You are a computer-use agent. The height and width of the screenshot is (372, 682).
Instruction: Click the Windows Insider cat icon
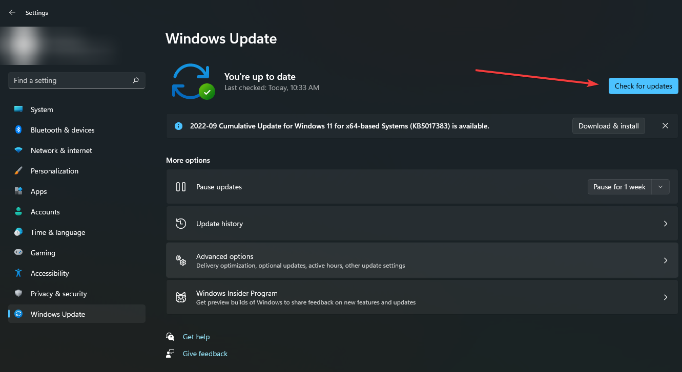(181, 297)
